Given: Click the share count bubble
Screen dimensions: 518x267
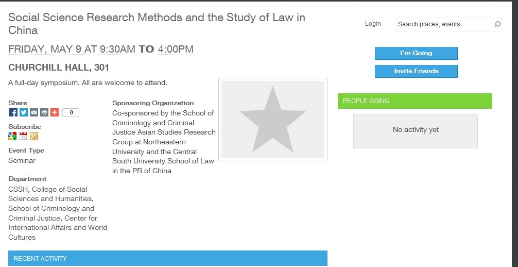Looking at the screenshot, I should click(71, 112).
